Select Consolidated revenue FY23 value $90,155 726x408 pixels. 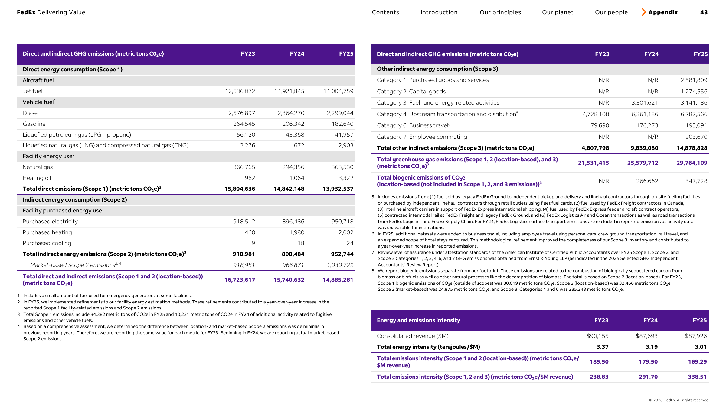coord(597,336)
